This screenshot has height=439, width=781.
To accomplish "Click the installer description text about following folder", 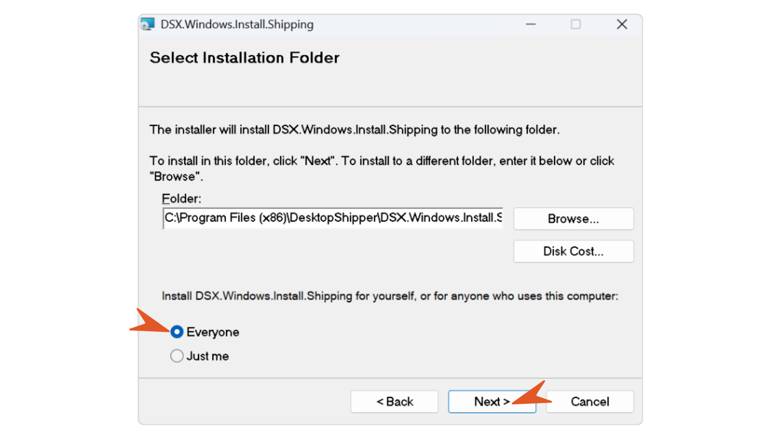I will (x=355, y=130).
